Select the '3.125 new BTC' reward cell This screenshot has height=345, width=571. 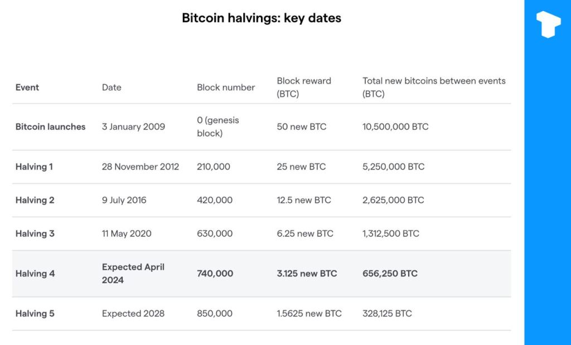(x=307, y=274)
